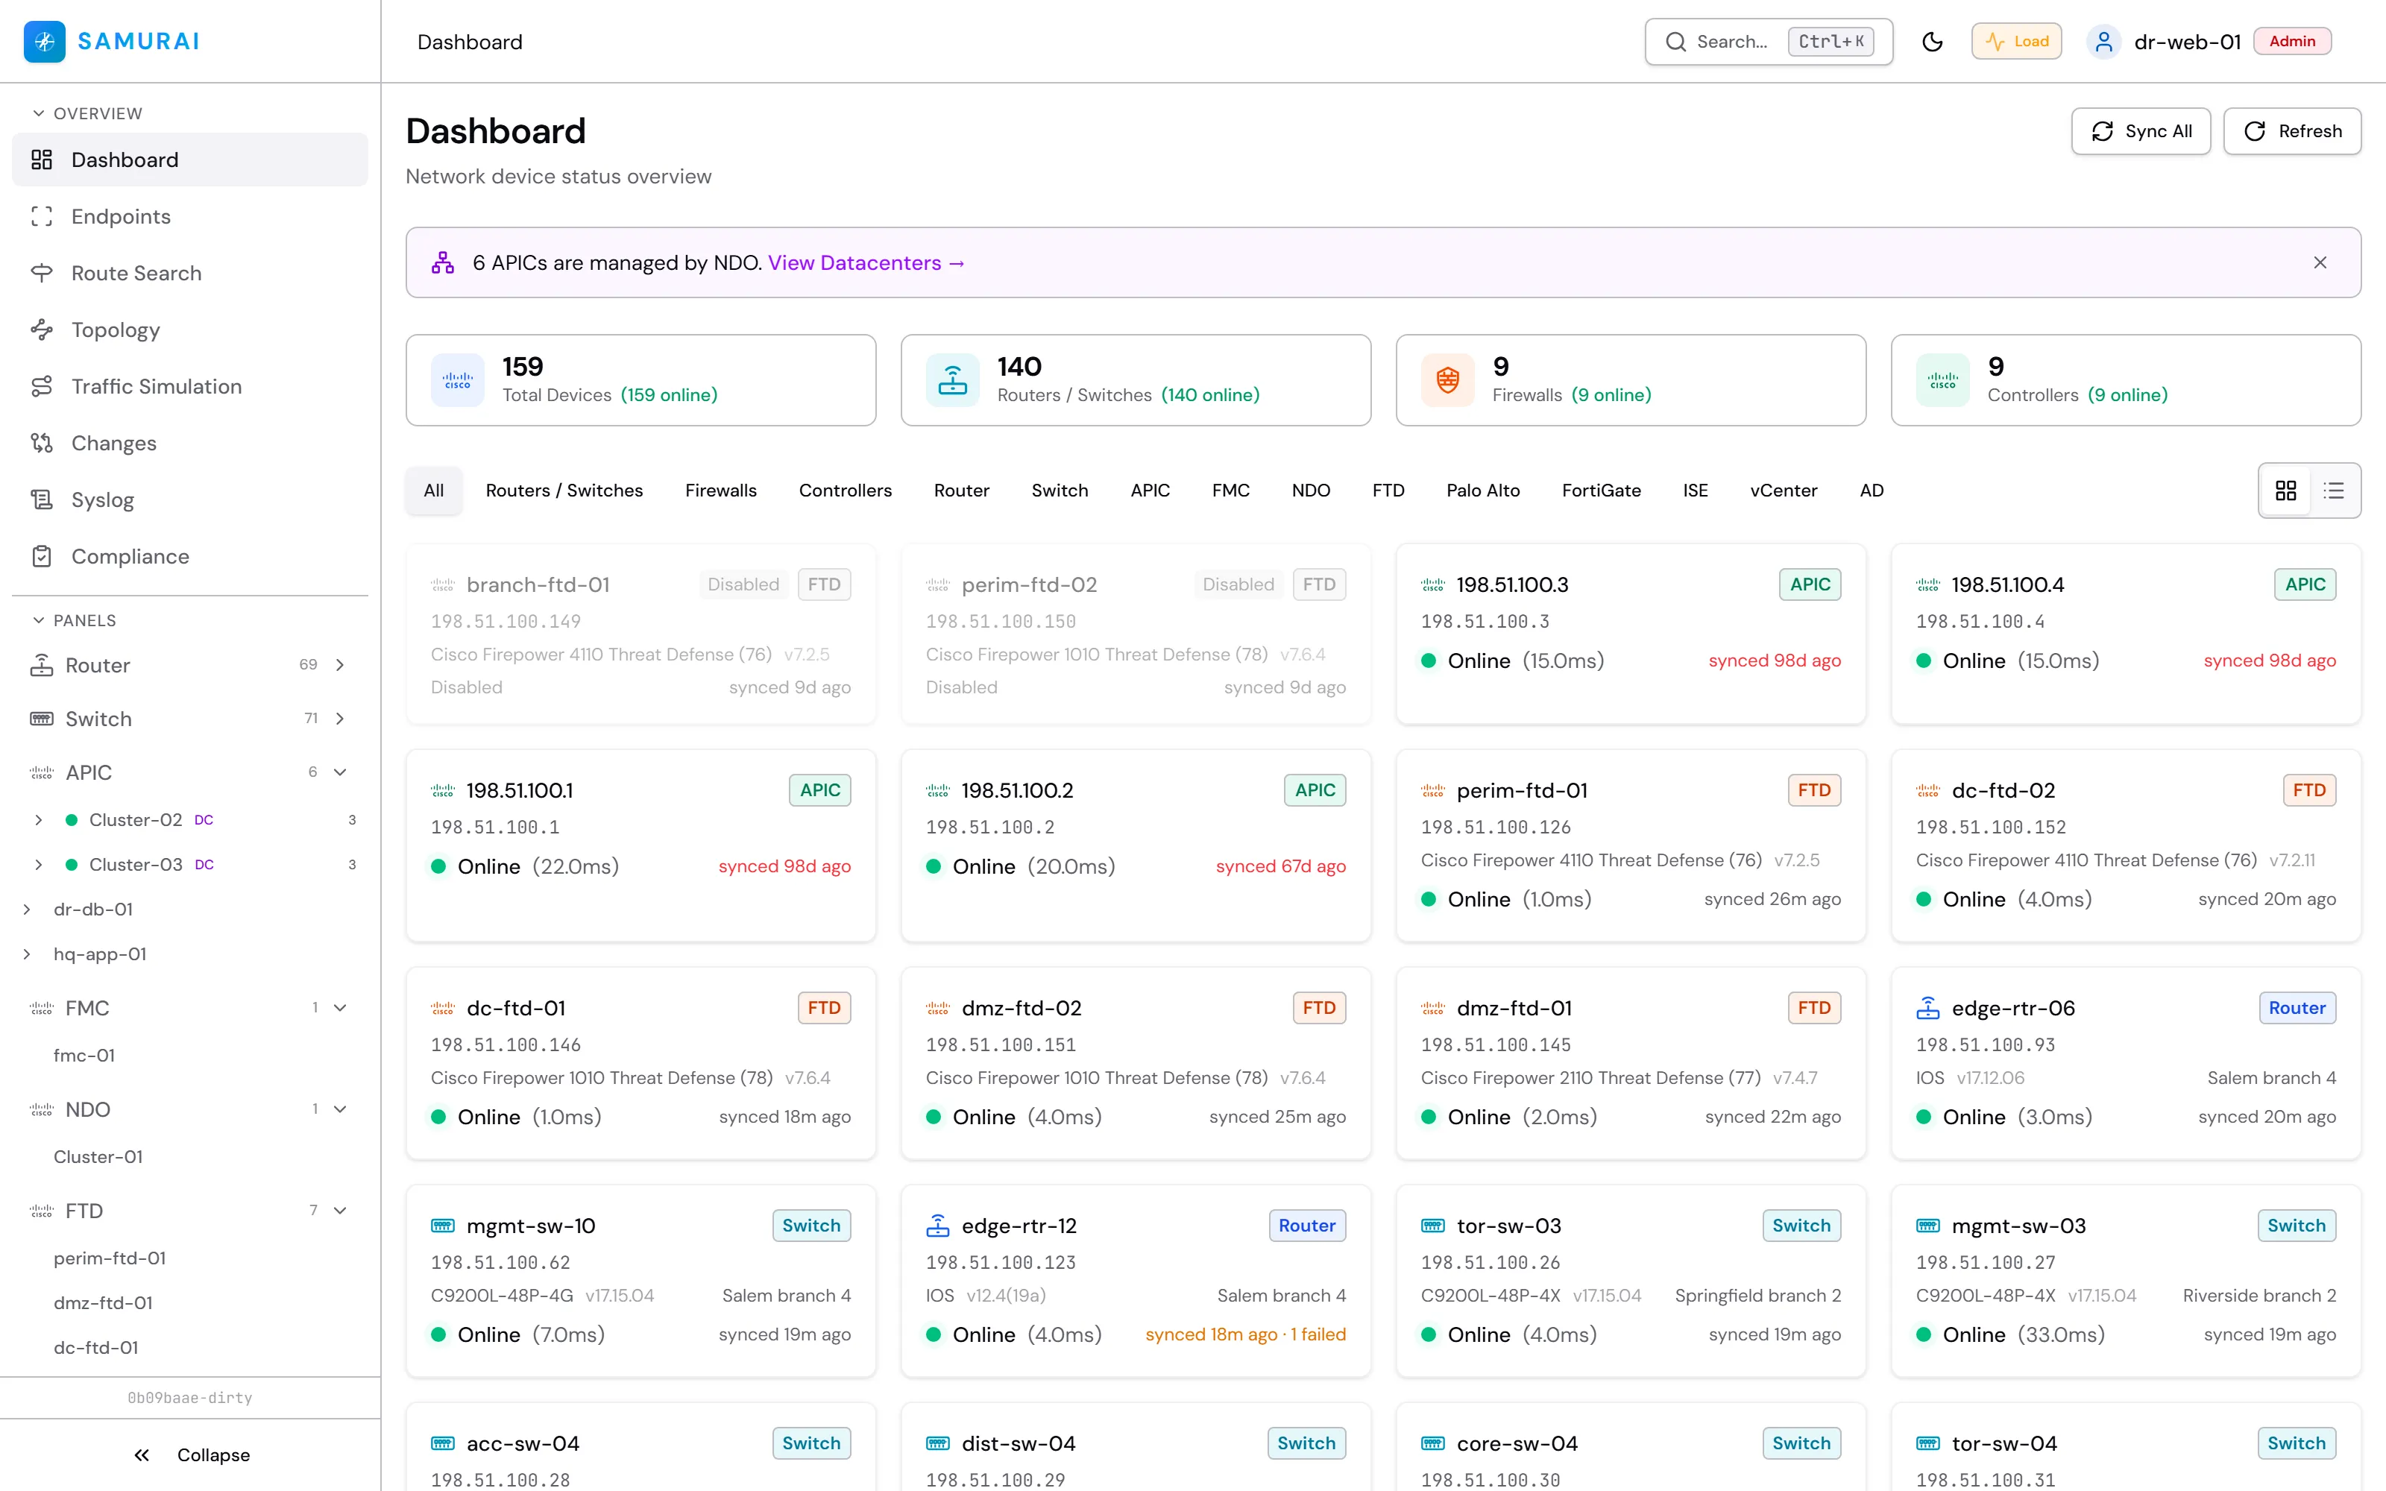Screen dimensions: 2386x1491
Task: Open the Endpoints page icon
Action: [x=42, y=216]
